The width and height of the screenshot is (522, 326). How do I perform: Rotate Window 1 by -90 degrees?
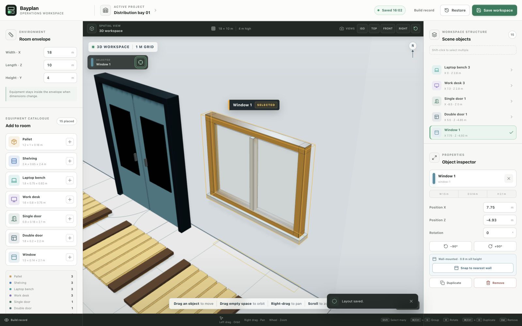pyautogui.click(x=451, y=246)
